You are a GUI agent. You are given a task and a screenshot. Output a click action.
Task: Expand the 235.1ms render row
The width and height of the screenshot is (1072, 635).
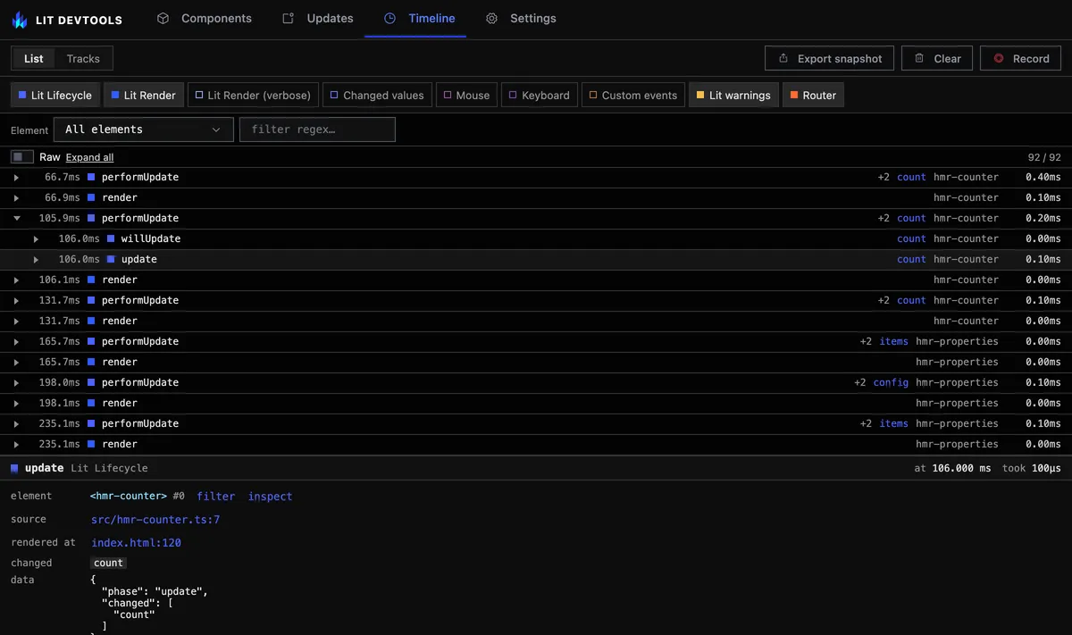tap(16, 445)
